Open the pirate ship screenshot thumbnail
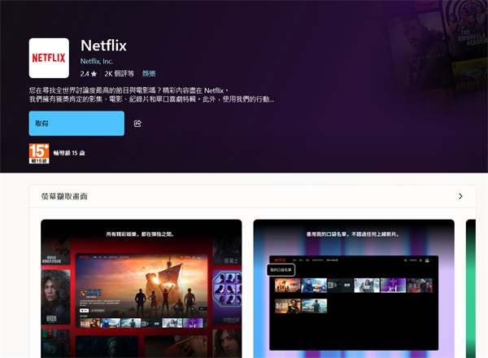The width and height of the screenshot is (488, 358). pyautogui.click(x=142, y=289)
